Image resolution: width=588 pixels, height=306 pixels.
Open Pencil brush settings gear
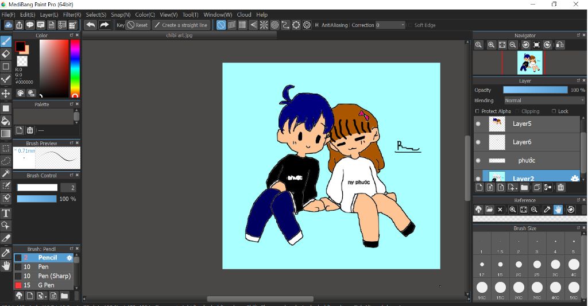pyautogui.click(x=69, y=258)
